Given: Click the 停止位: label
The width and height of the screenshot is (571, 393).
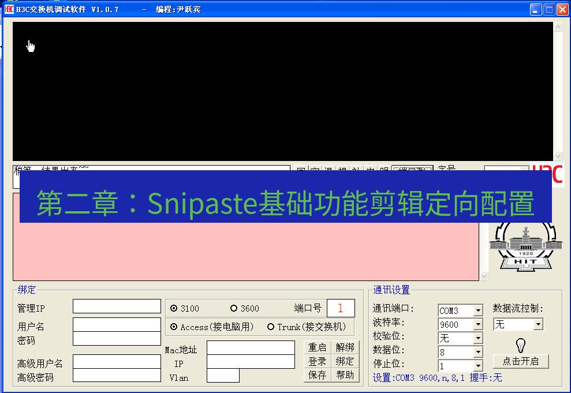Looking at the screenshot, I should pos(389,364).
